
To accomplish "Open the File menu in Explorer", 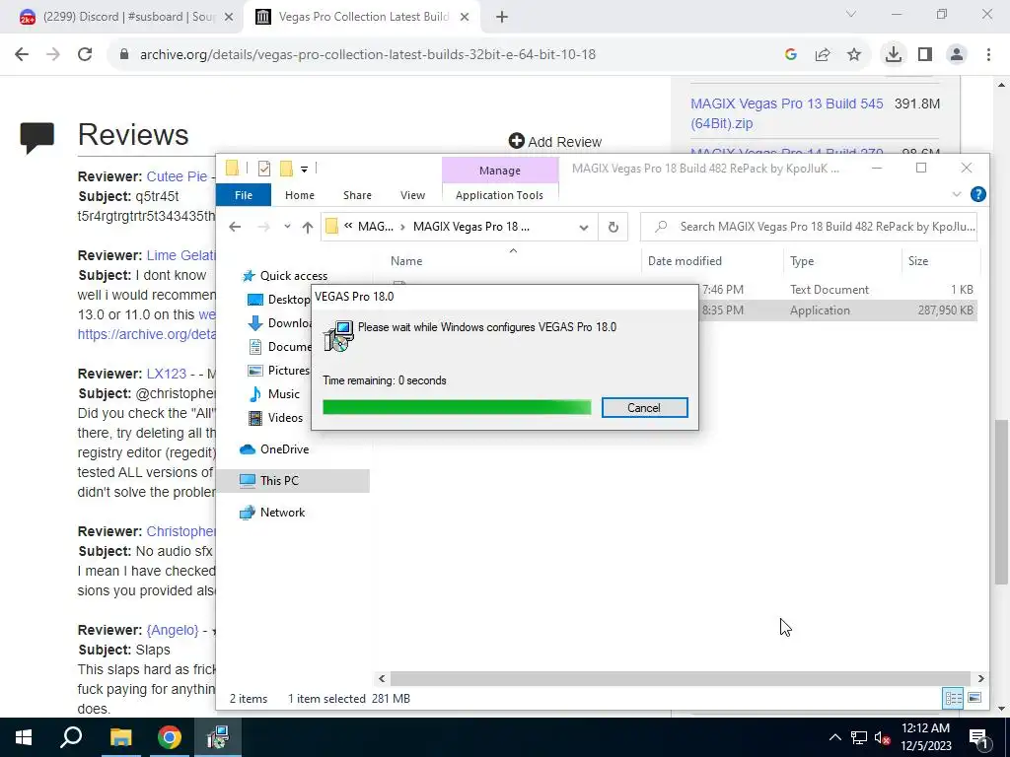I will (244, 195).
